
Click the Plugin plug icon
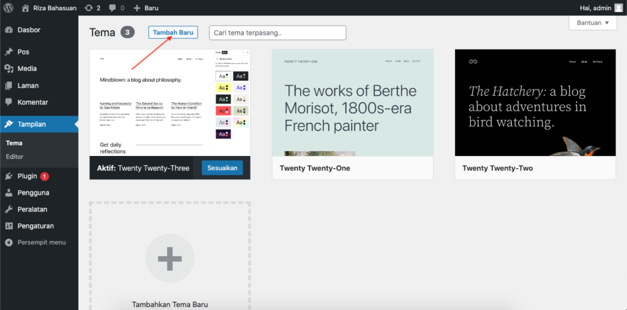click(x=9, y=176)
